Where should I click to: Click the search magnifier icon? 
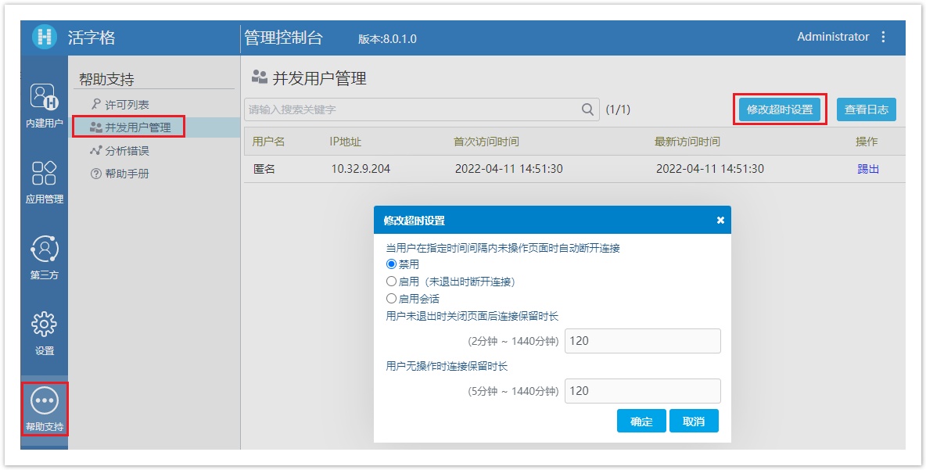pyautogui.click(x=588, y=109)
